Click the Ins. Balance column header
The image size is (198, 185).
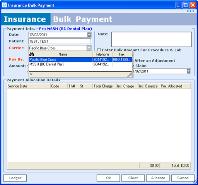click(x=149, y=86)
